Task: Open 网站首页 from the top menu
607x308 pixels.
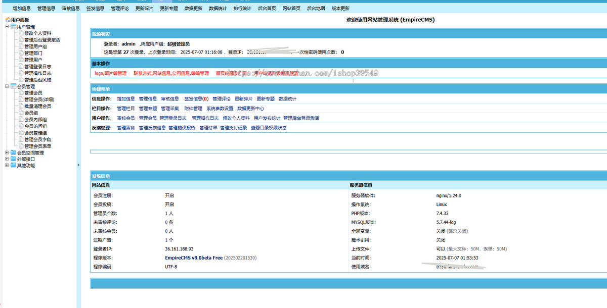Action: click(x=291, y=9)
